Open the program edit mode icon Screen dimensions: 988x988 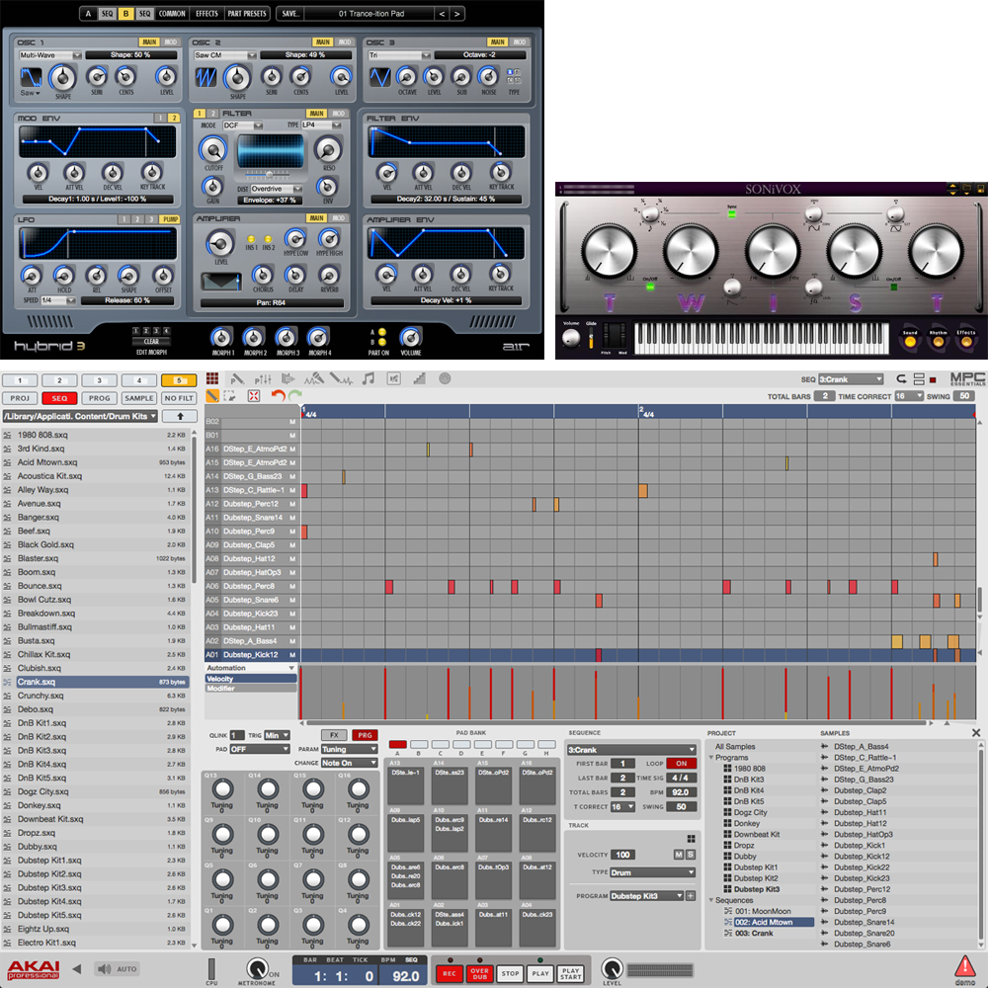coord(237,378)
